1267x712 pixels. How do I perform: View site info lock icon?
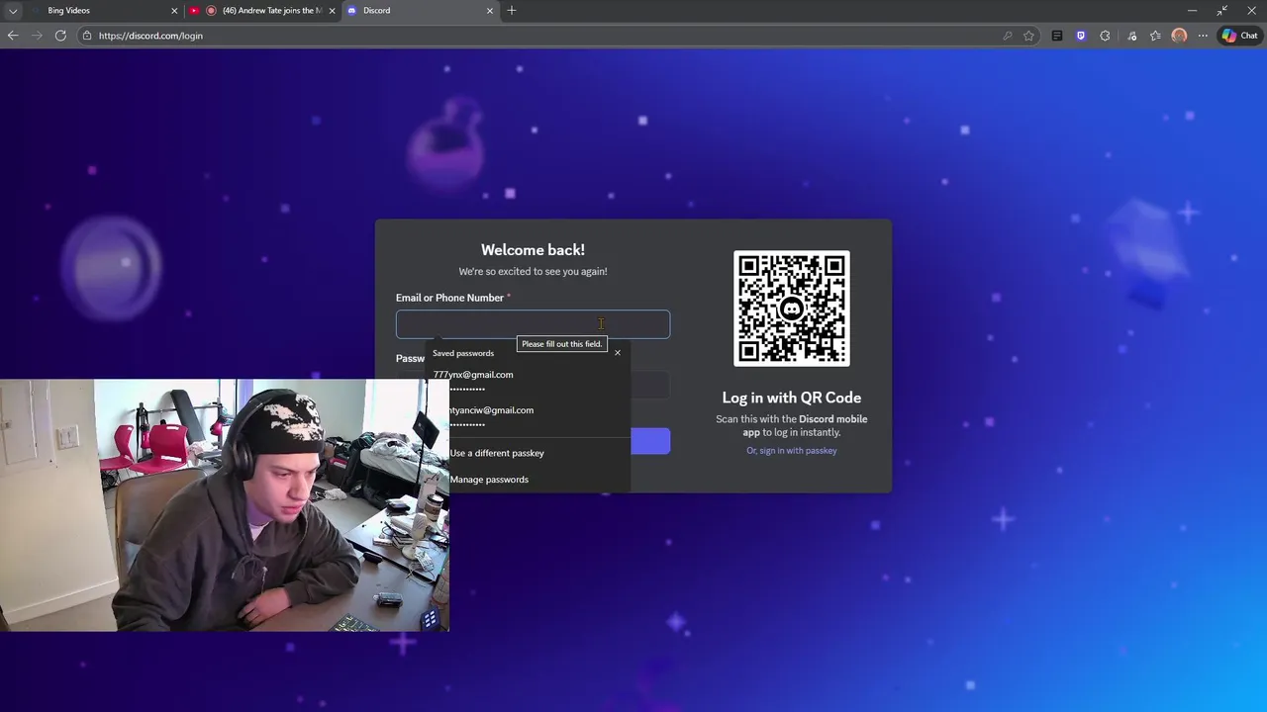click(87, 36)
